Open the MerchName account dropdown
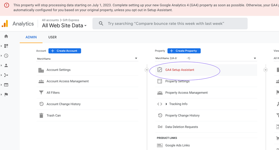The image size is (279, 150). click(87, 58)
